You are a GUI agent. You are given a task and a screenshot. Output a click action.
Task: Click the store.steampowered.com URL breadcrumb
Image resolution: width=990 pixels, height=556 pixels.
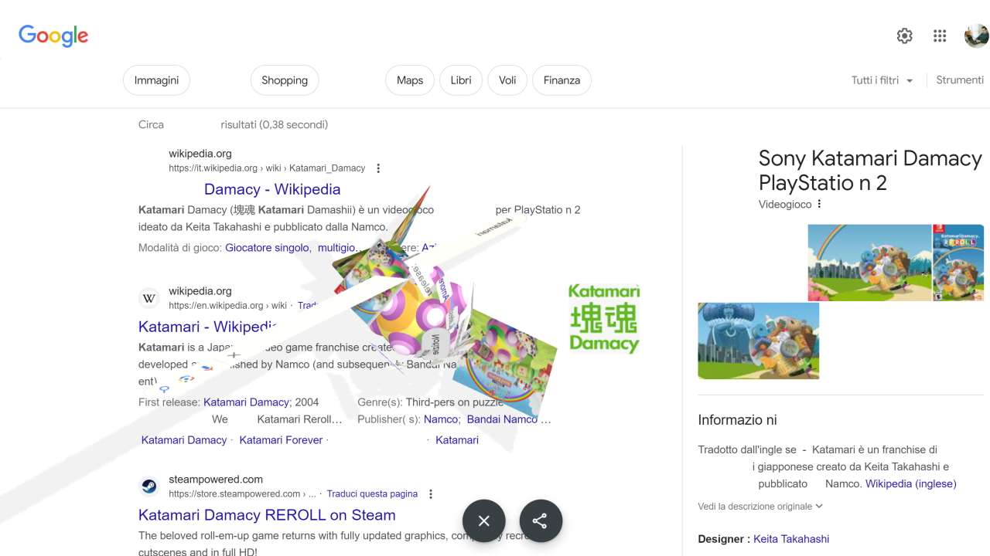(x=242, y=494)
